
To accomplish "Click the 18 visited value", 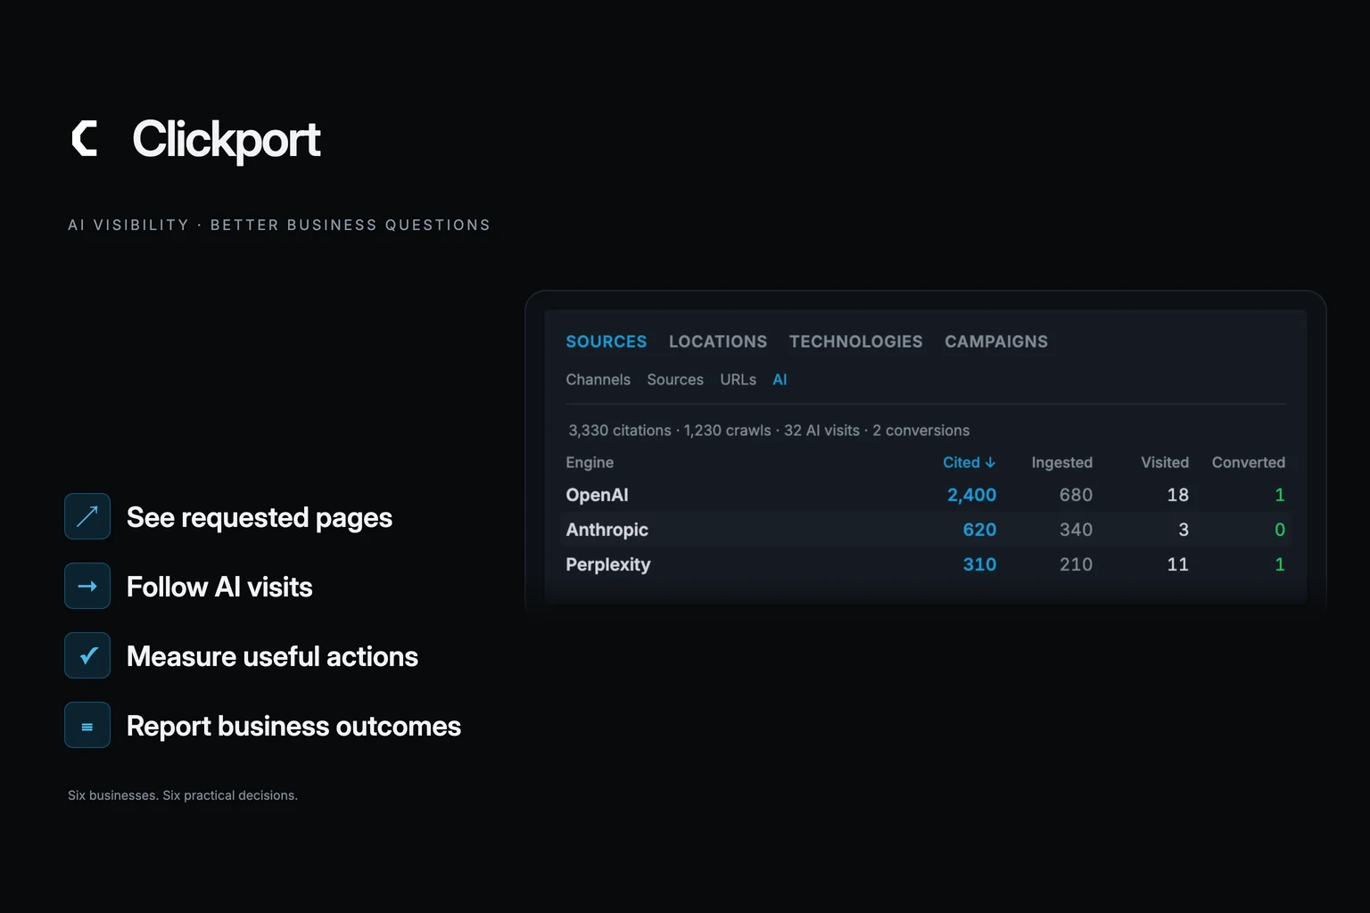I will point(1178,495).
